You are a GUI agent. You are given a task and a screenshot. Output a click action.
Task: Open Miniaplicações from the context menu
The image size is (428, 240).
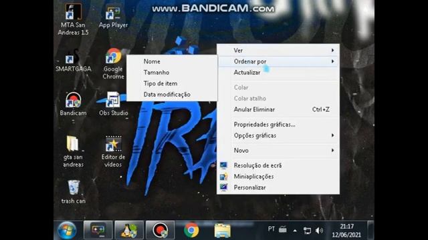point(278,176)
